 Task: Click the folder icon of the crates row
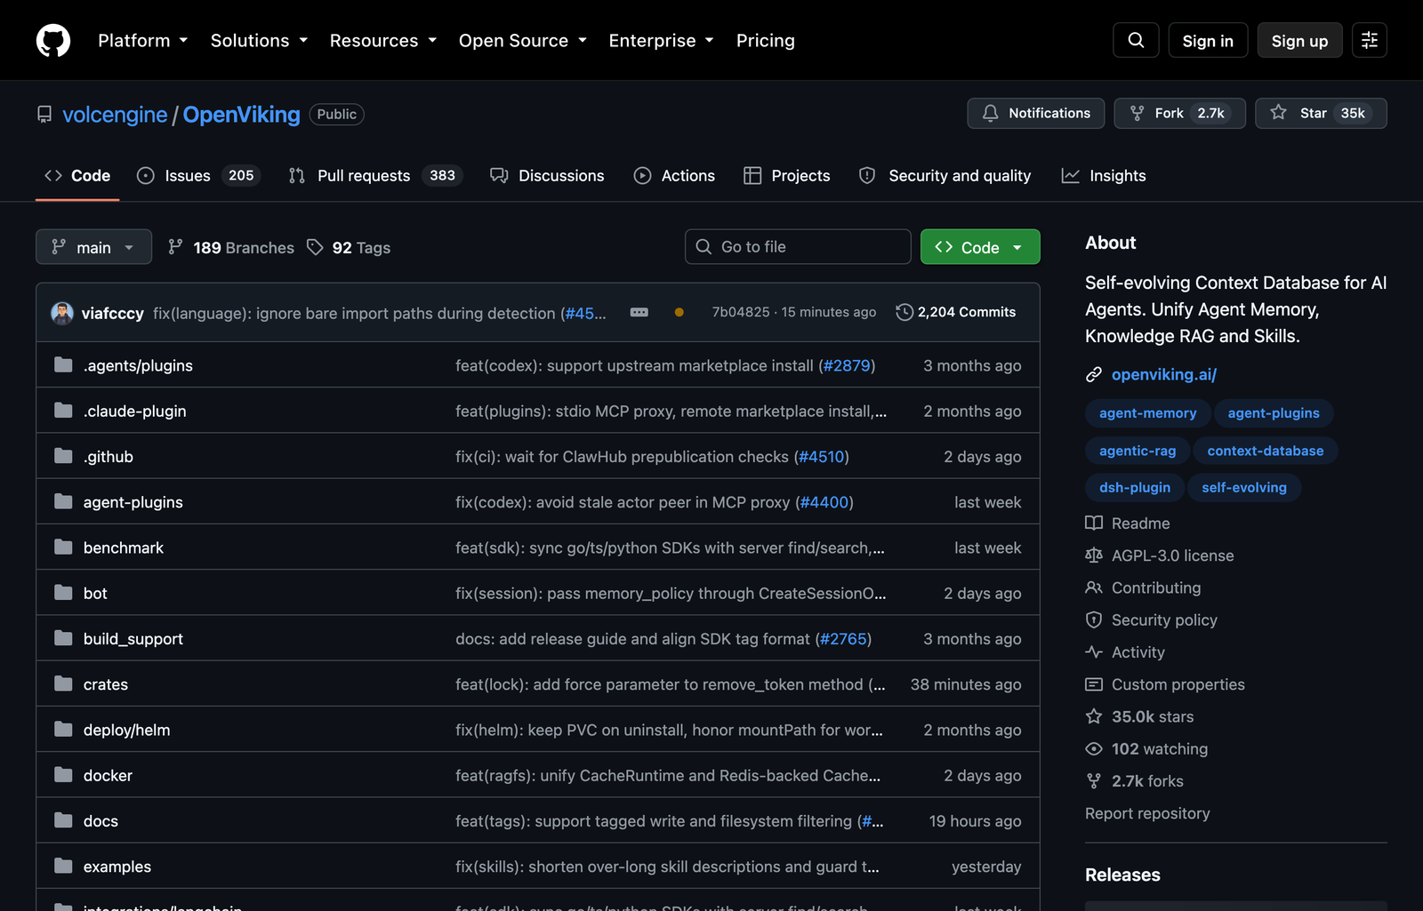[63, 683]
